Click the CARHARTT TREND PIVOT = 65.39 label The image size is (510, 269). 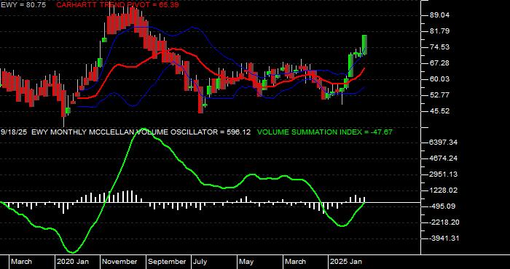117,5
